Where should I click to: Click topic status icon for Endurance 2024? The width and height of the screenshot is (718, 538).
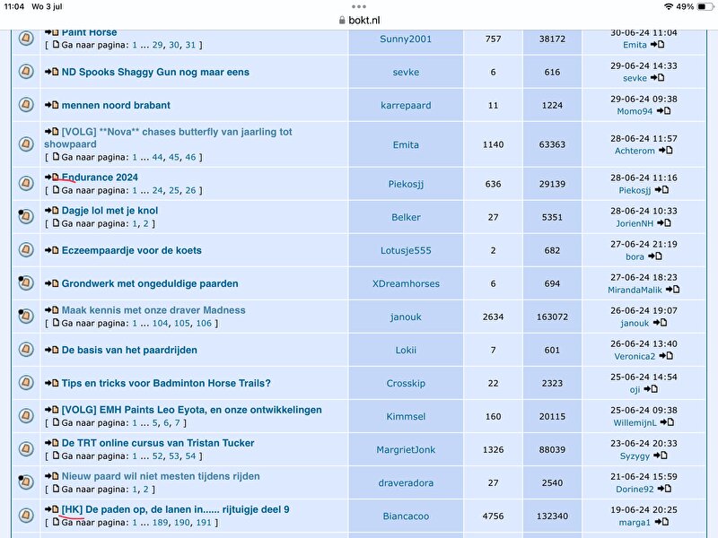tap(26, 184)
